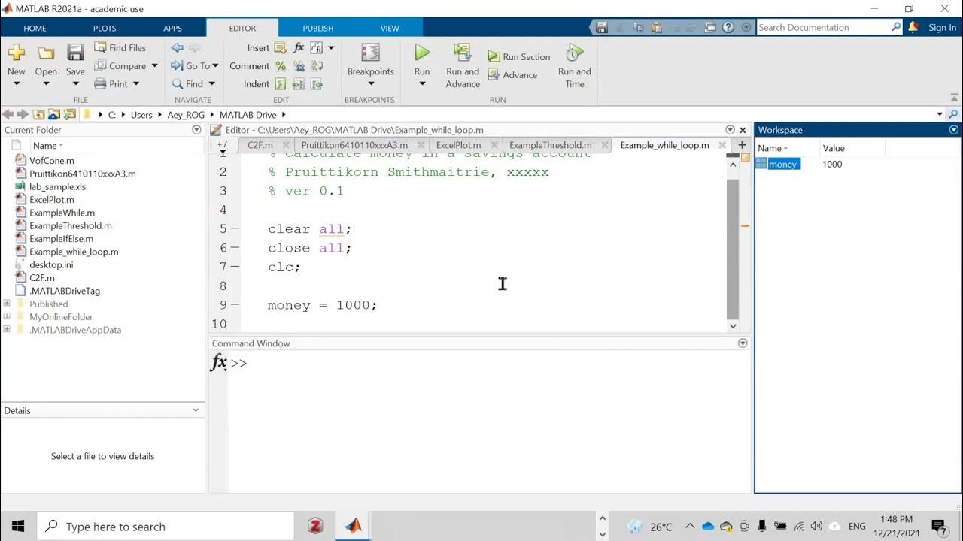Open the dropdown arrow under Open

(x=46, y=83)
